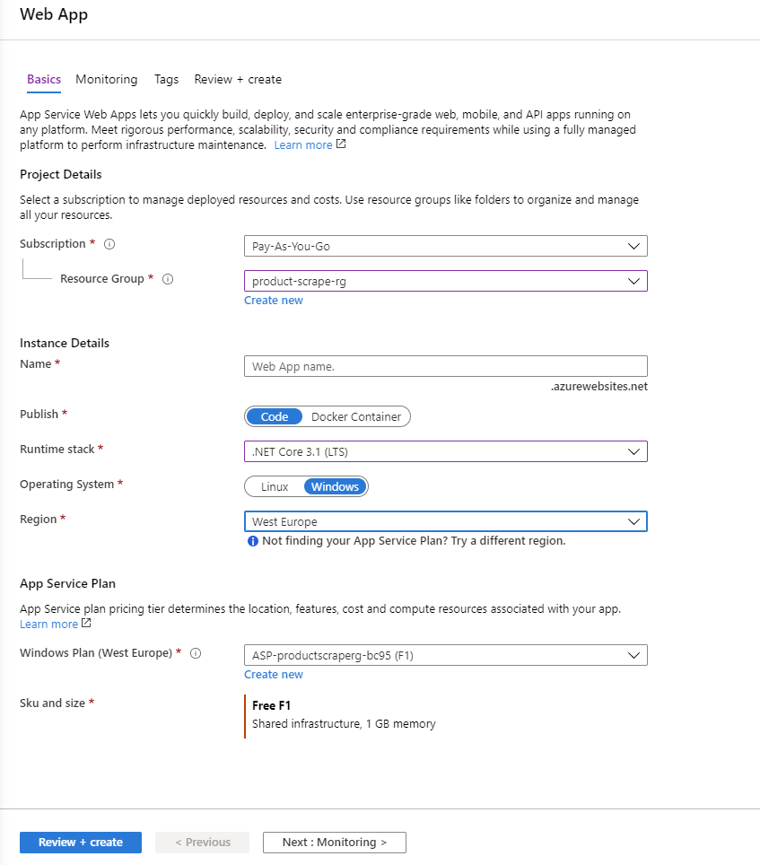
Task: Click the Operating System label
Action: pyautogui.click(x=66, y=485)
